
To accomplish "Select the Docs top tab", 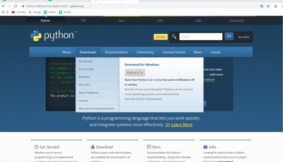I will tap(122, 21).
